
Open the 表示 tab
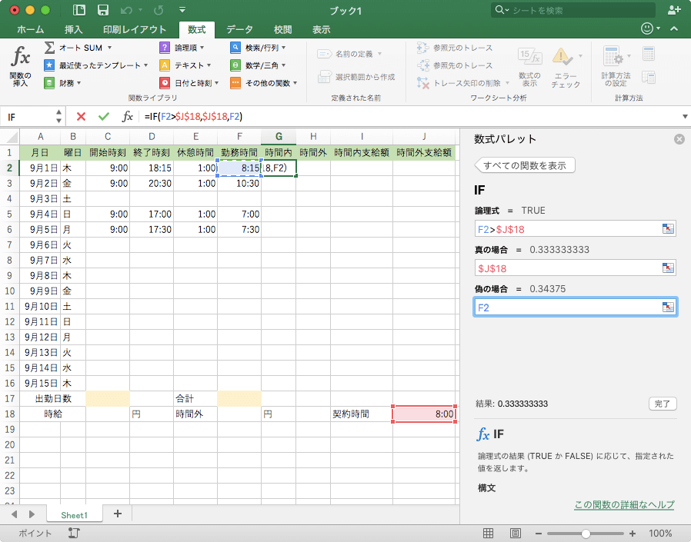point(322,29)
